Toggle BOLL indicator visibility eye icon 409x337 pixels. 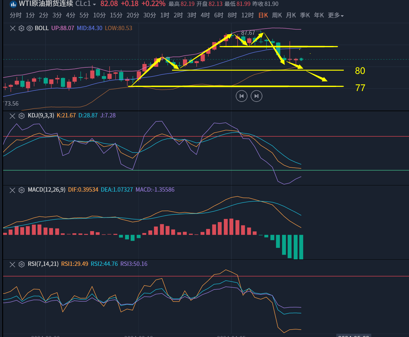click(x=30, y=28)
